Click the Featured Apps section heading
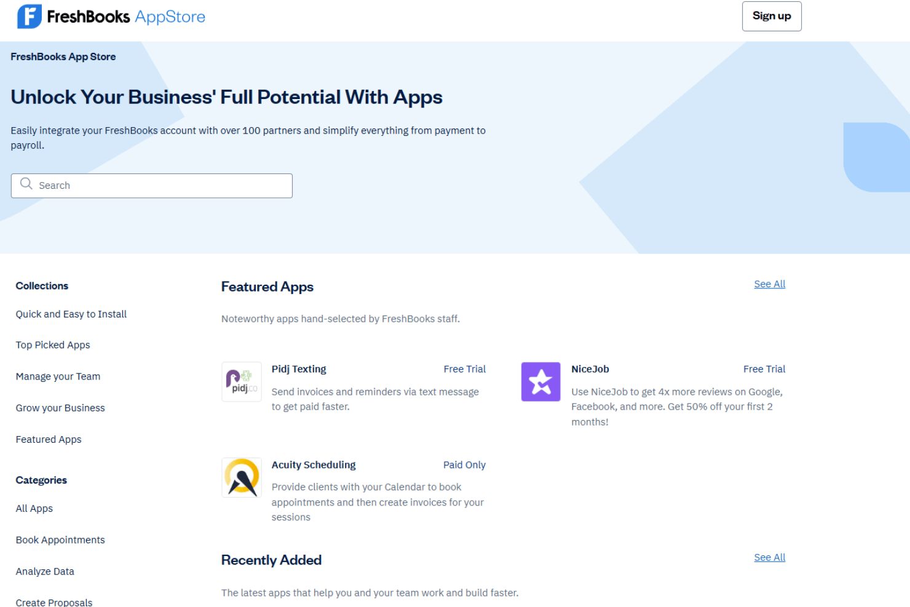This screenshot has height=607, width=910. point(267,287)
